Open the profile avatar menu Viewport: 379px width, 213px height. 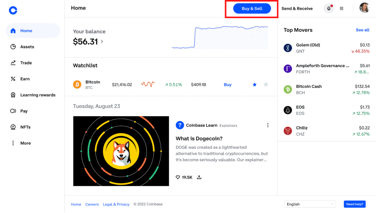(x=365, y=8)
